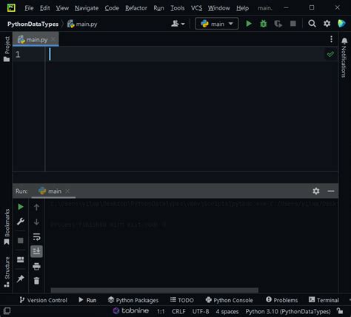Toggle scroll to end in Run console

point(36,251)
